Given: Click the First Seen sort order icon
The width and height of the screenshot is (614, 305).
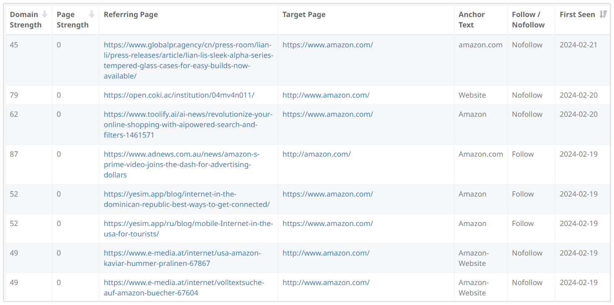Looking at the screenshot, I should click(603, 15).
